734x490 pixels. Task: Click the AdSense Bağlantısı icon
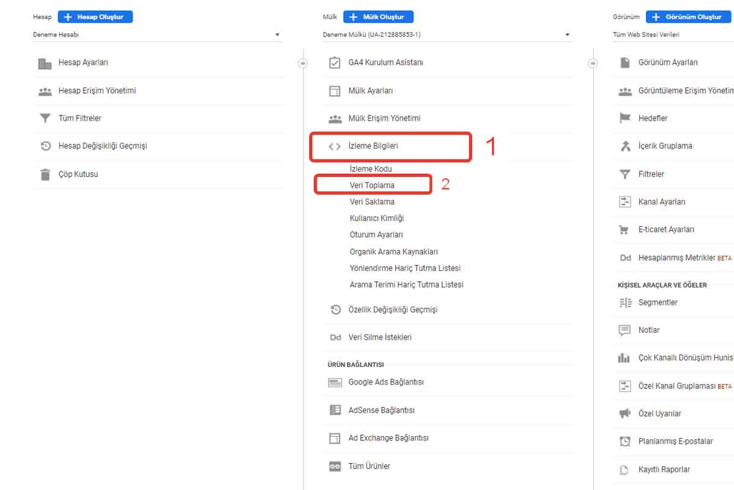click(335, 410)
